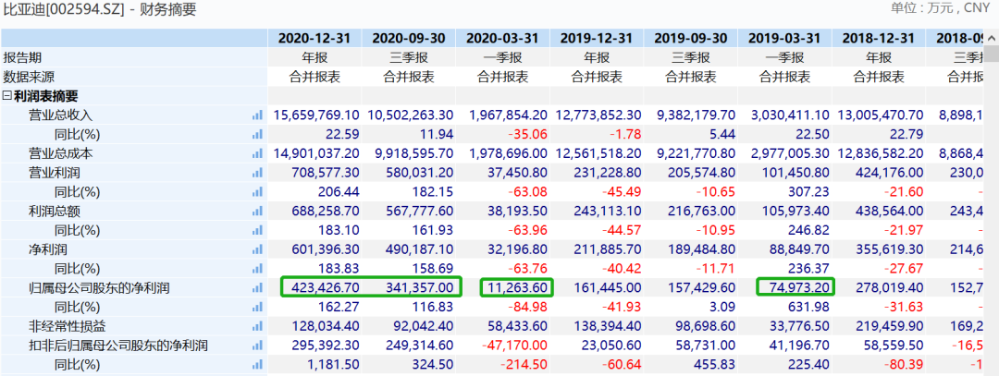Select cell 278,019.40 net profit value
This screenshot has width=999, height=376.
[889, 287]
